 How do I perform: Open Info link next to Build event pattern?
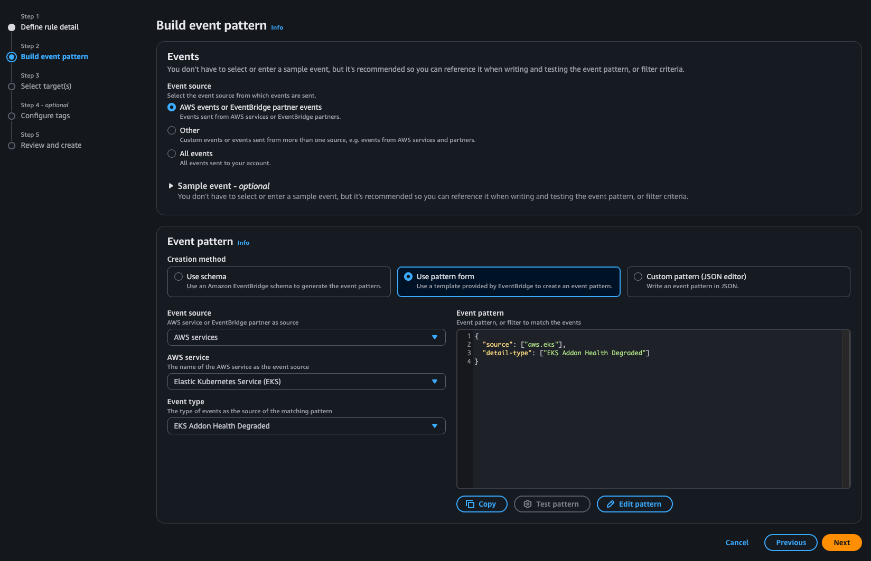277,27
